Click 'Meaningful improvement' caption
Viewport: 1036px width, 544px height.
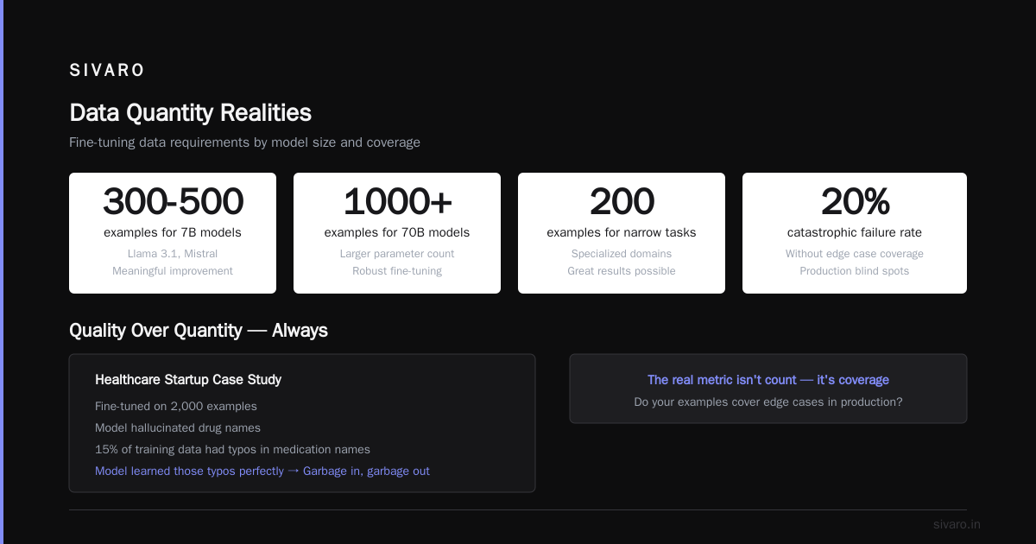pyautogui.click(x=173, y=271)
